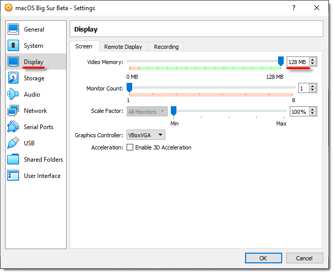Select the System category label
The width and height of the screenshot is (334, 274).
(x=34, y=46)
